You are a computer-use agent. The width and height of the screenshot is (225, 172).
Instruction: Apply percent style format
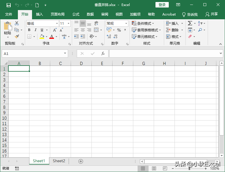point(119,30)
